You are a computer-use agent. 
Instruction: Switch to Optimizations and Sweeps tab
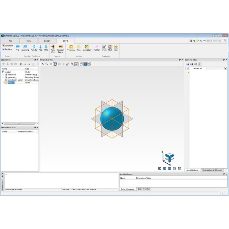coord(212,170)
